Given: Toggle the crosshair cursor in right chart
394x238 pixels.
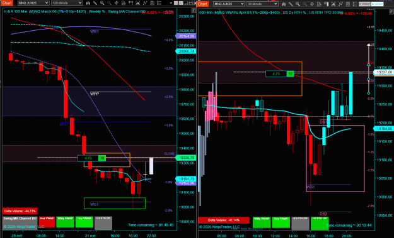Looking at the screenshot, I should (x=312, y=4).
